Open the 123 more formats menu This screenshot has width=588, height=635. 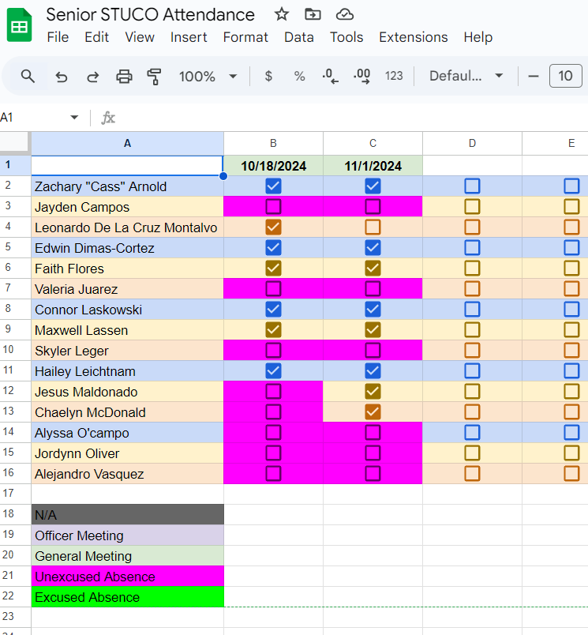[394, 76]
